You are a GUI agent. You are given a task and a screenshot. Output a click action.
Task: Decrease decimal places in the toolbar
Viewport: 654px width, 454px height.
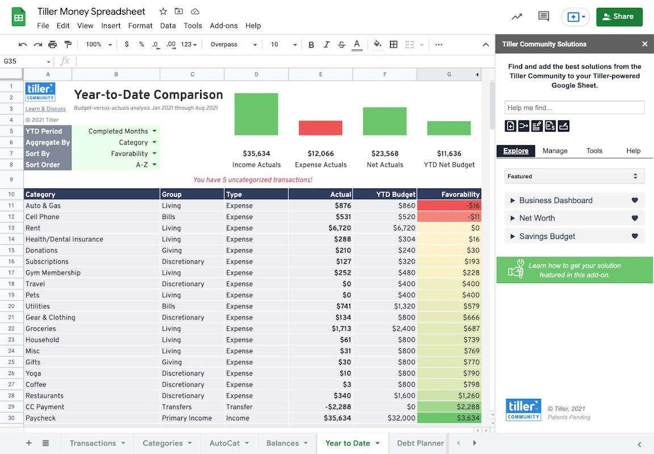pyautogui.click(x=156, y=45)
